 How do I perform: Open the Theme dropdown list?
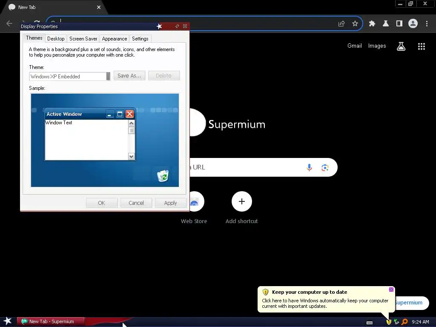(109, 76)
